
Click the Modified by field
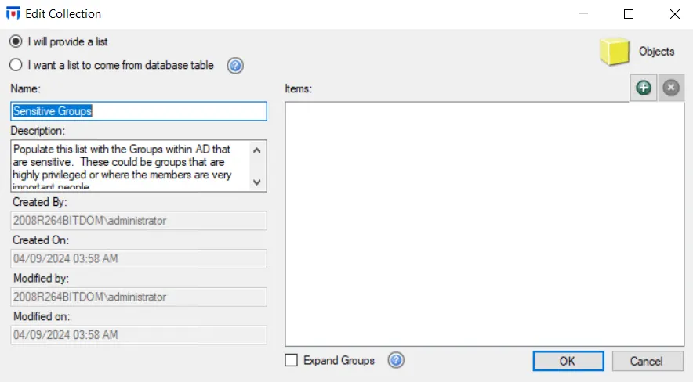pos(139,297)
